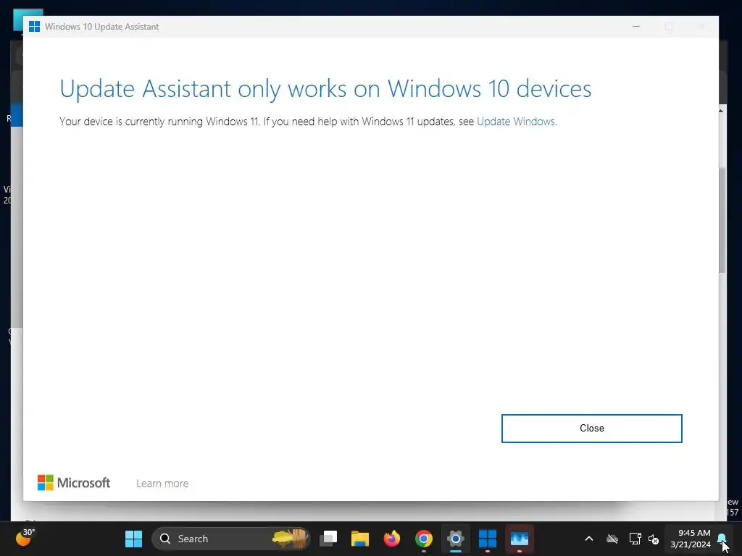
Task: Click the taskbar Search box
Action: tap(231, 539)
